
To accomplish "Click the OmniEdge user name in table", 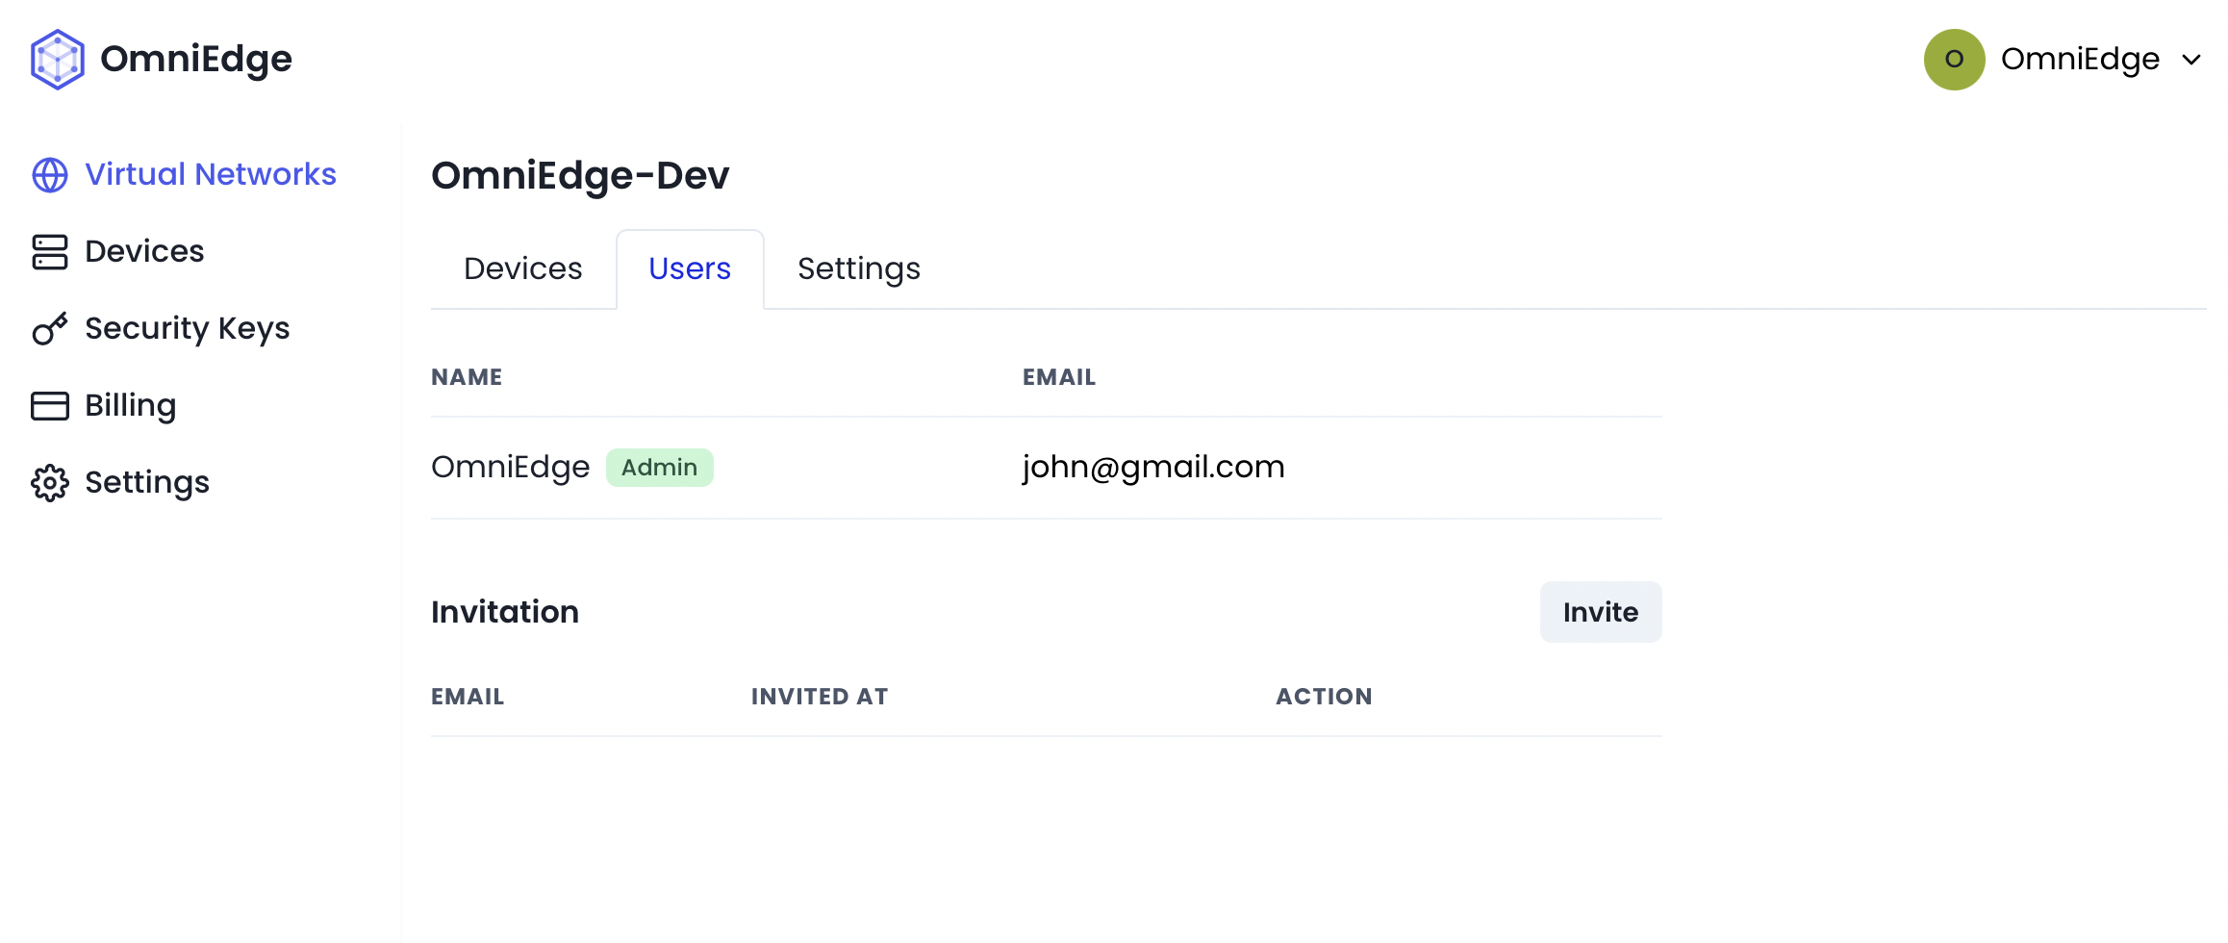I will tap(510, 467).
